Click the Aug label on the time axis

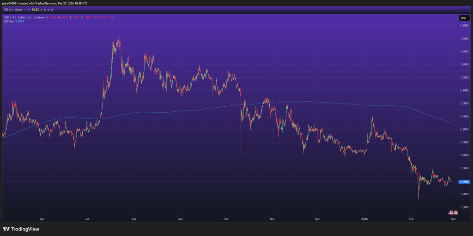tap(134, 219)
